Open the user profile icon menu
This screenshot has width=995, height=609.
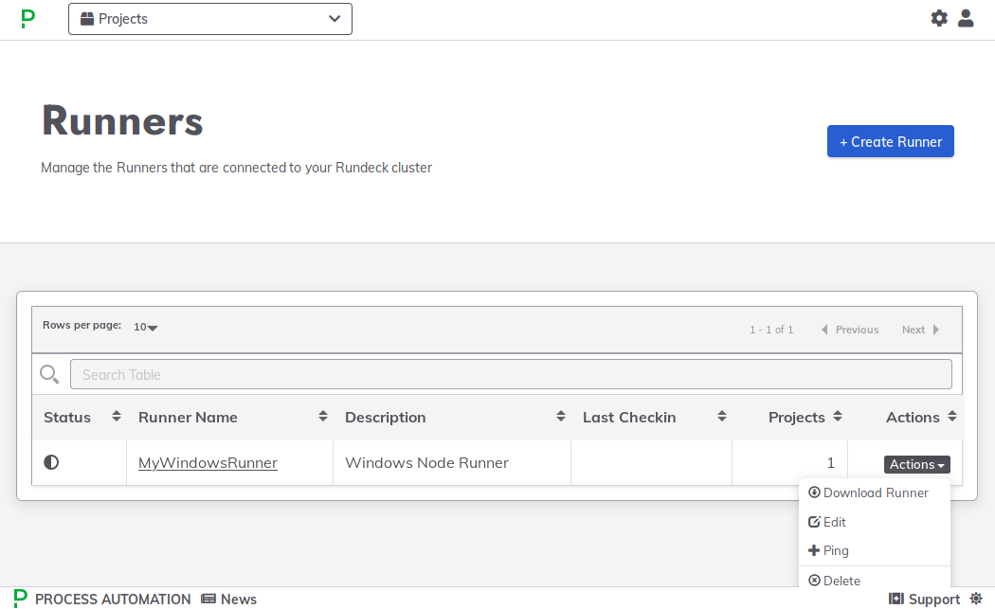point(966,18)
